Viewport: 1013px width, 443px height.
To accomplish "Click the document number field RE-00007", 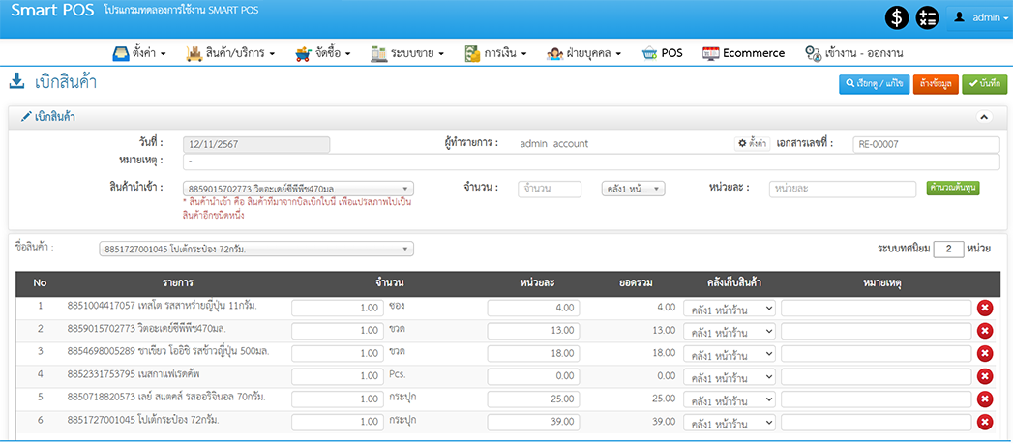I will tap(926, 145).
